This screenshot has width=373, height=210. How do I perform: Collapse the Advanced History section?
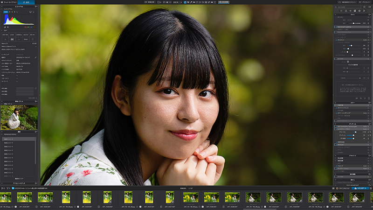2,134
